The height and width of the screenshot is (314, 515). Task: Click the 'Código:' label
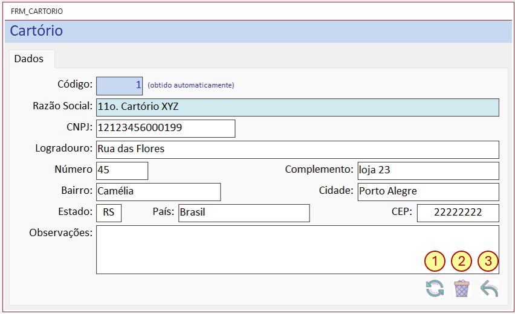pyautogui.click(x=75, y=85)
